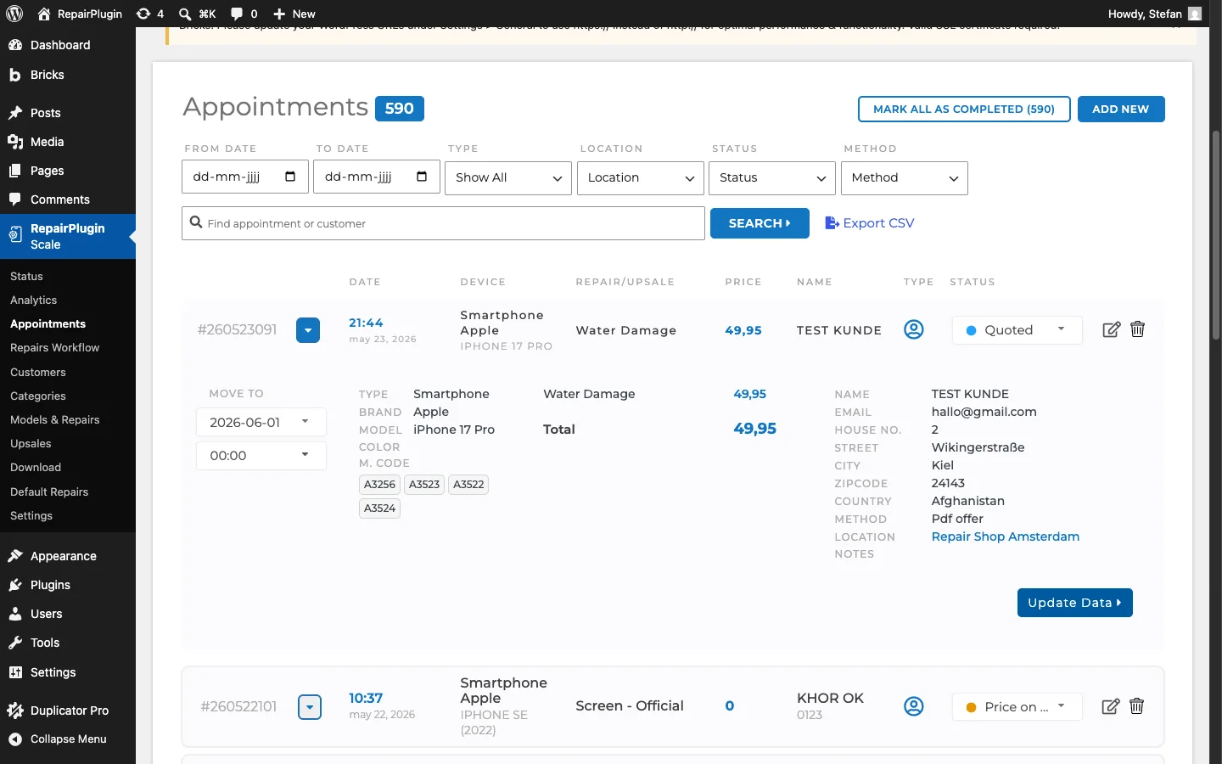This screenshot has height=764, width=1222.
Task: Open the RepairPlugin site home link
Action: coord(80,14)
